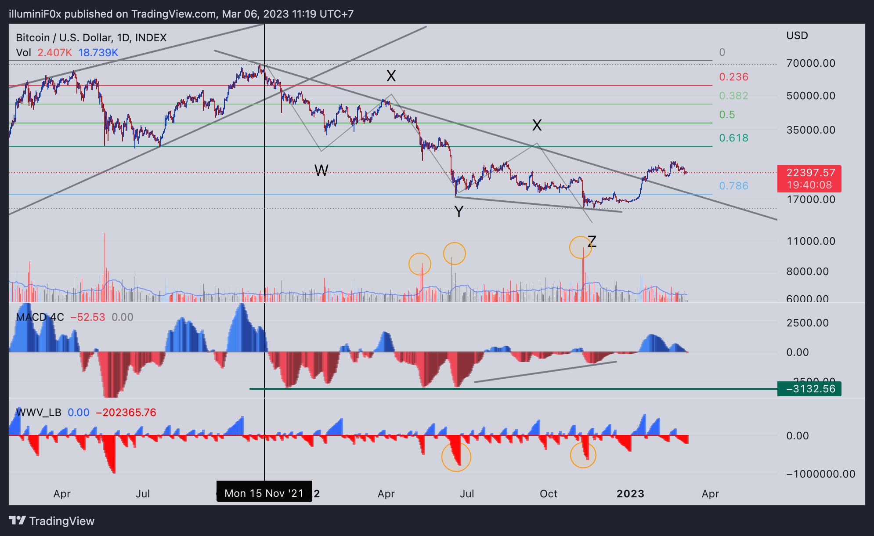Click the W wave label

coord(321,170)
